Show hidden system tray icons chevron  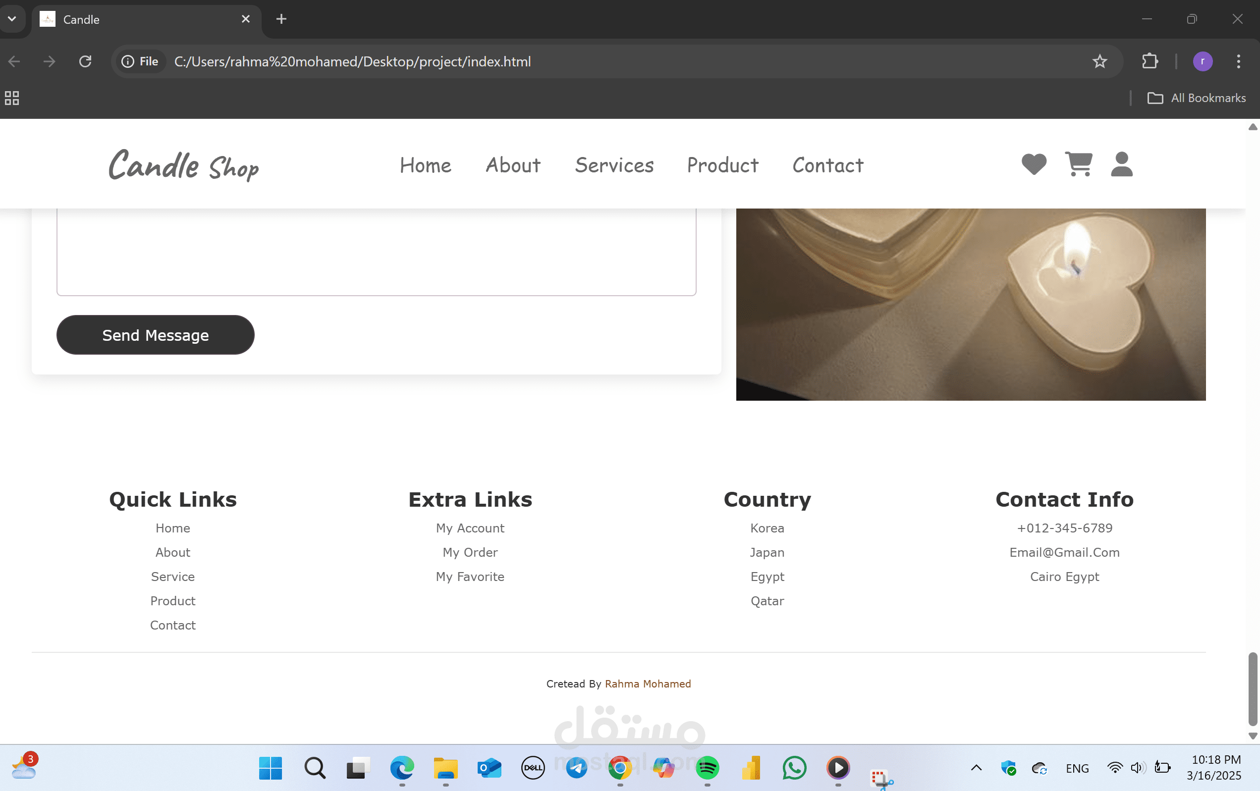coord(976,768)
